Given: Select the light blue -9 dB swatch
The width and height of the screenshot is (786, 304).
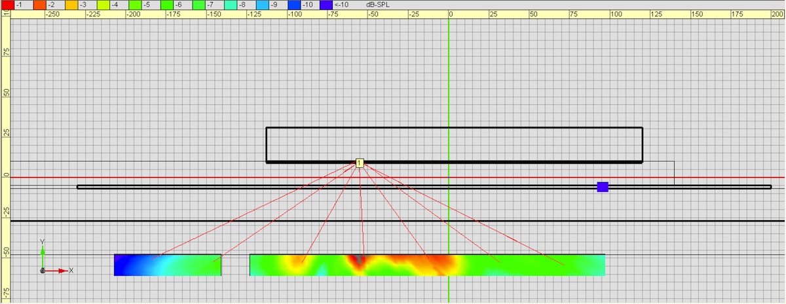Looking at the screenshot, I should tap(263, 4).
